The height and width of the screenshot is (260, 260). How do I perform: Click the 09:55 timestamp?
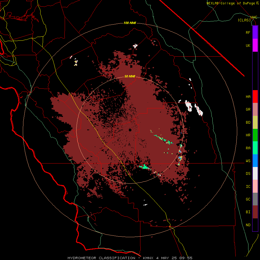point(185,258)
